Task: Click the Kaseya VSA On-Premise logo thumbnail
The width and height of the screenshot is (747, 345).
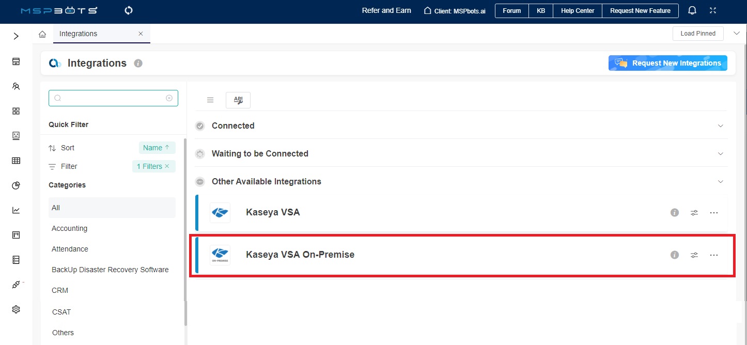Action: [220, 255]
